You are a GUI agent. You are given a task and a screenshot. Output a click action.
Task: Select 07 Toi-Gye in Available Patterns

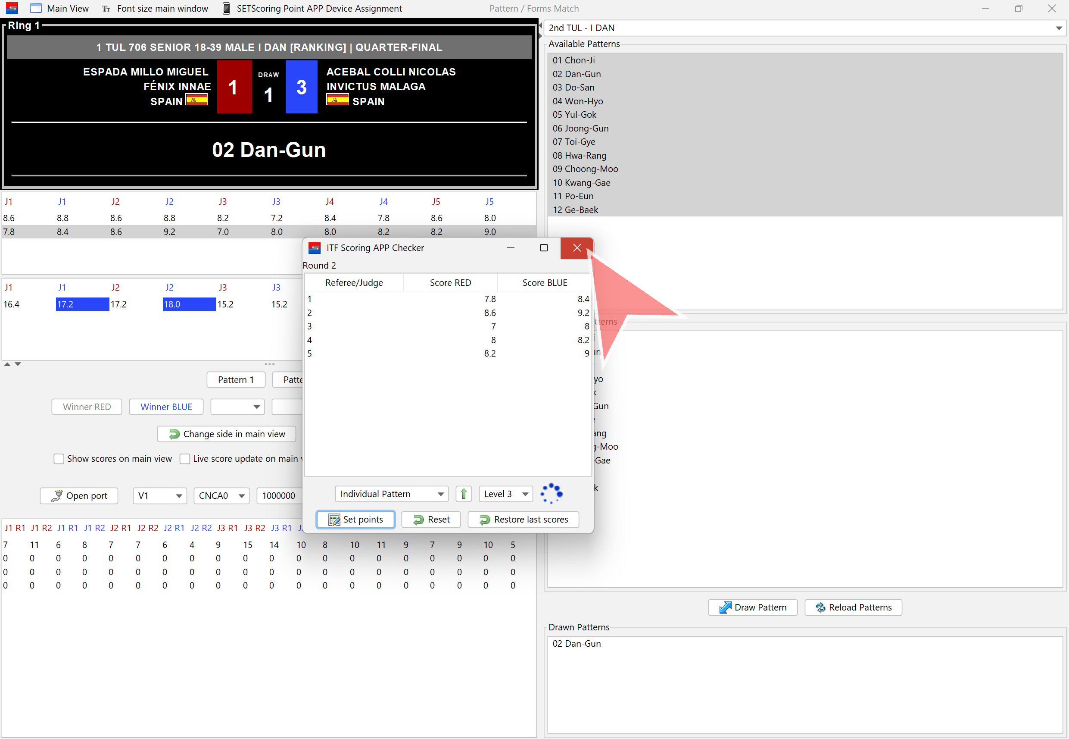tap(805, 142)
